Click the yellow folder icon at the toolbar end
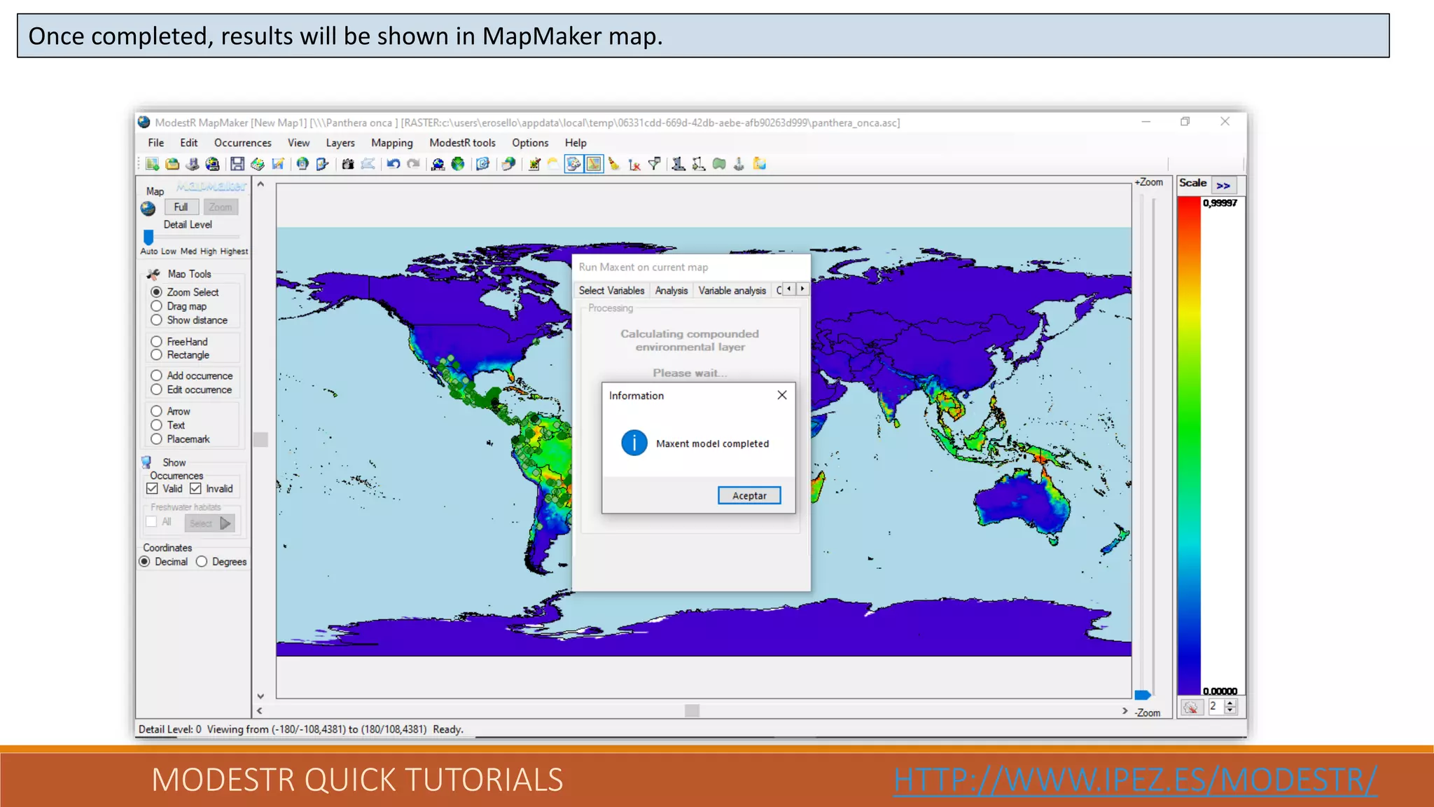1434x807 pixels. pyautogui.click(x=760, y=164)
